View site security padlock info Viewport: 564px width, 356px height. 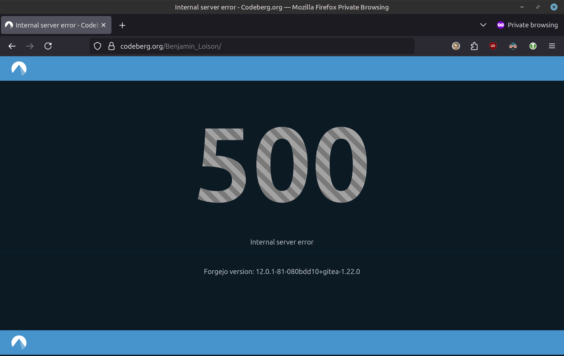click(x=111, y=46)
